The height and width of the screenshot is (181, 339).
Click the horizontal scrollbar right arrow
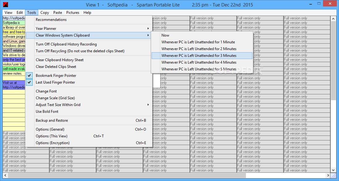point(328,175)
